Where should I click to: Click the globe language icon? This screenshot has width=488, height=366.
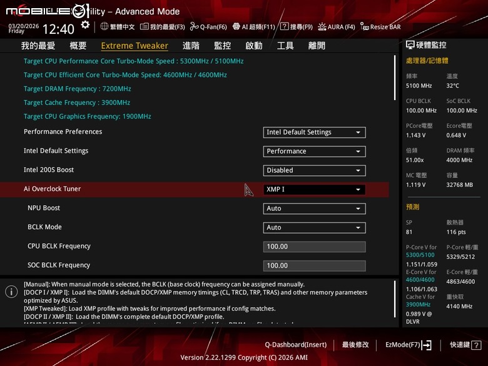tap(104, 26)
